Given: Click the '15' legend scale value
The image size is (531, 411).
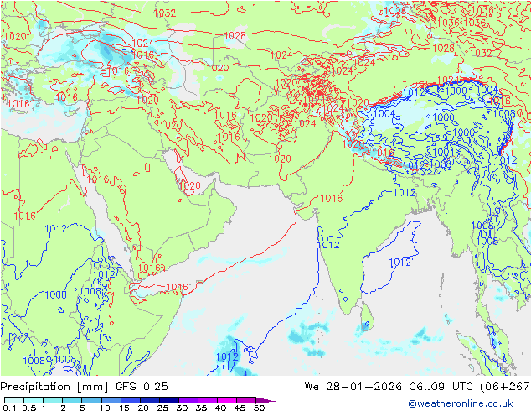Looking at the screenshot, I should [124, 408].
